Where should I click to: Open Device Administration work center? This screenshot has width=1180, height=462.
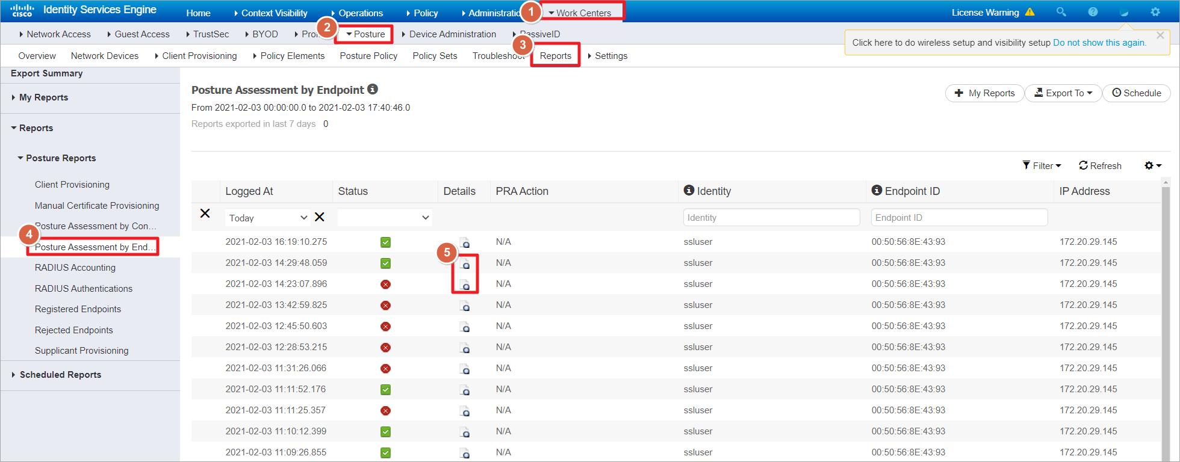tap(449, 34)
